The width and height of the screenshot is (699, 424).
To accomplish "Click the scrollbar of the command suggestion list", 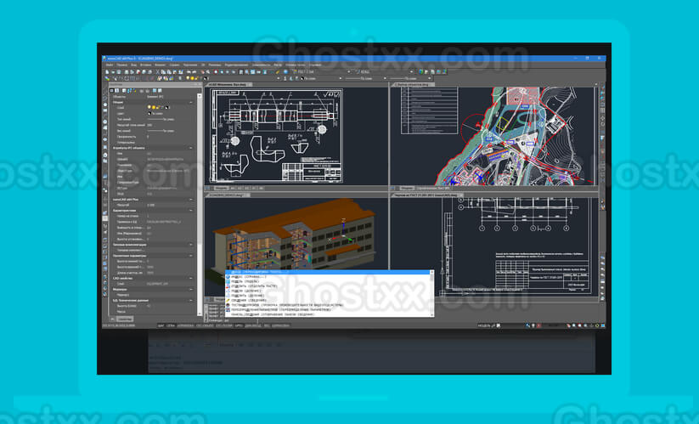I will click(432, 293).
